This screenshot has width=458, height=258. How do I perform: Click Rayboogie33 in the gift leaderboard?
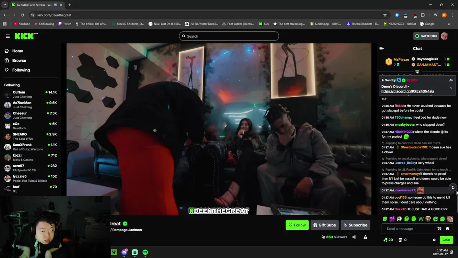coord(427,59)
